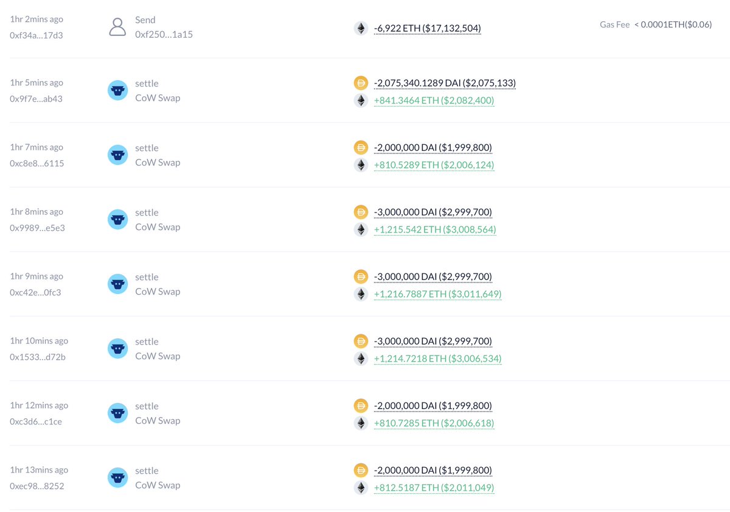The image size is (730, 512).
Task: Click the ETH icon beside +1,214.7218 ETH
Action: pos(361,359)
